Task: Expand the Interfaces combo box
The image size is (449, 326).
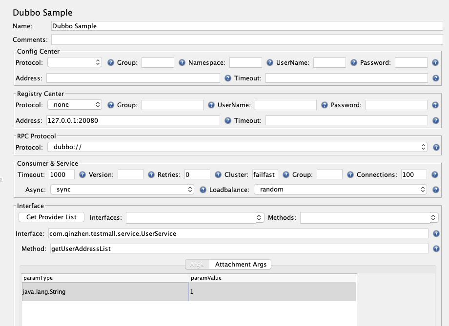Action: [x=195, y=218]
